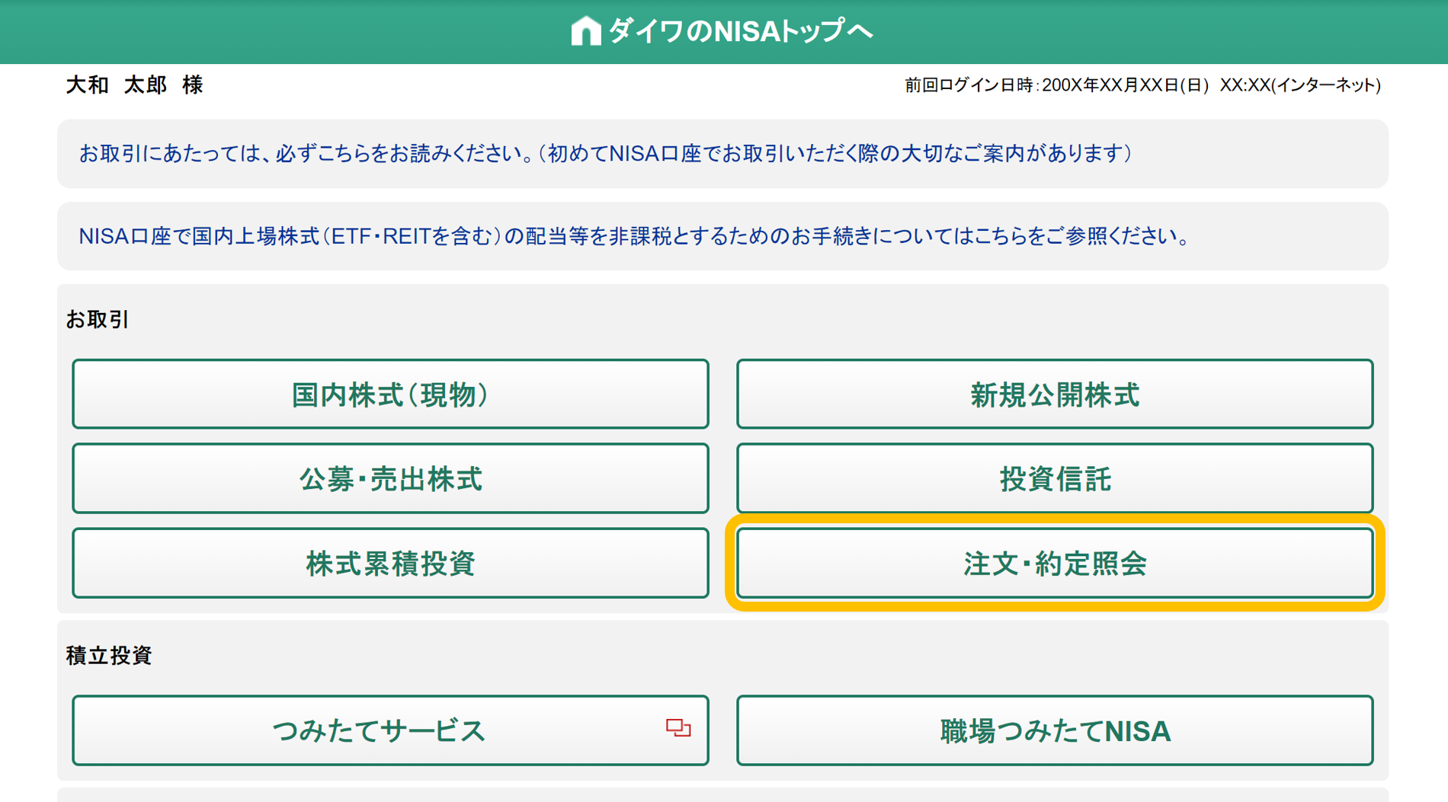Click the highlighted 注文・約定照会 button
Viewport: 1448px width, 802px height.
[1055, 563]
